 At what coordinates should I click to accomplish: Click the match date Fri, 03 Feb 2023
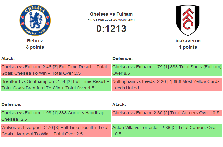[x=111, y=20]
